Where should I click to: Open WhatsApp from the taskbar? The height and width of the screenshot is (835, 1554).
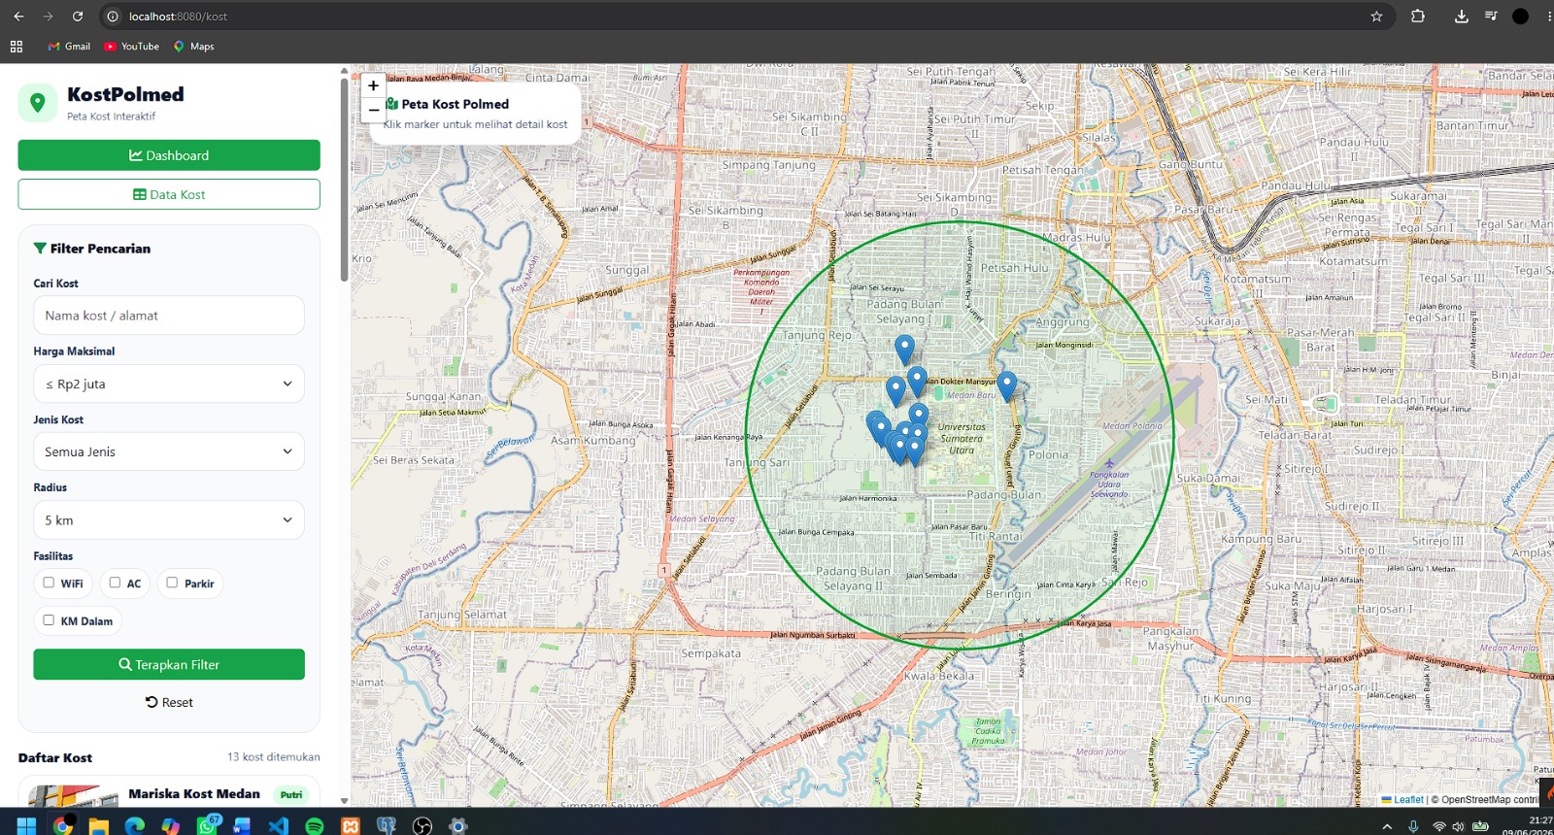207,825
